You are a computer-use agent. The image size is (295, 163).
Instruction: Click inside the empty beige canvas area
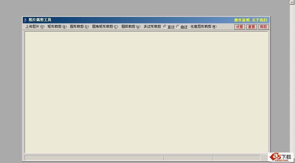(146, 92)
